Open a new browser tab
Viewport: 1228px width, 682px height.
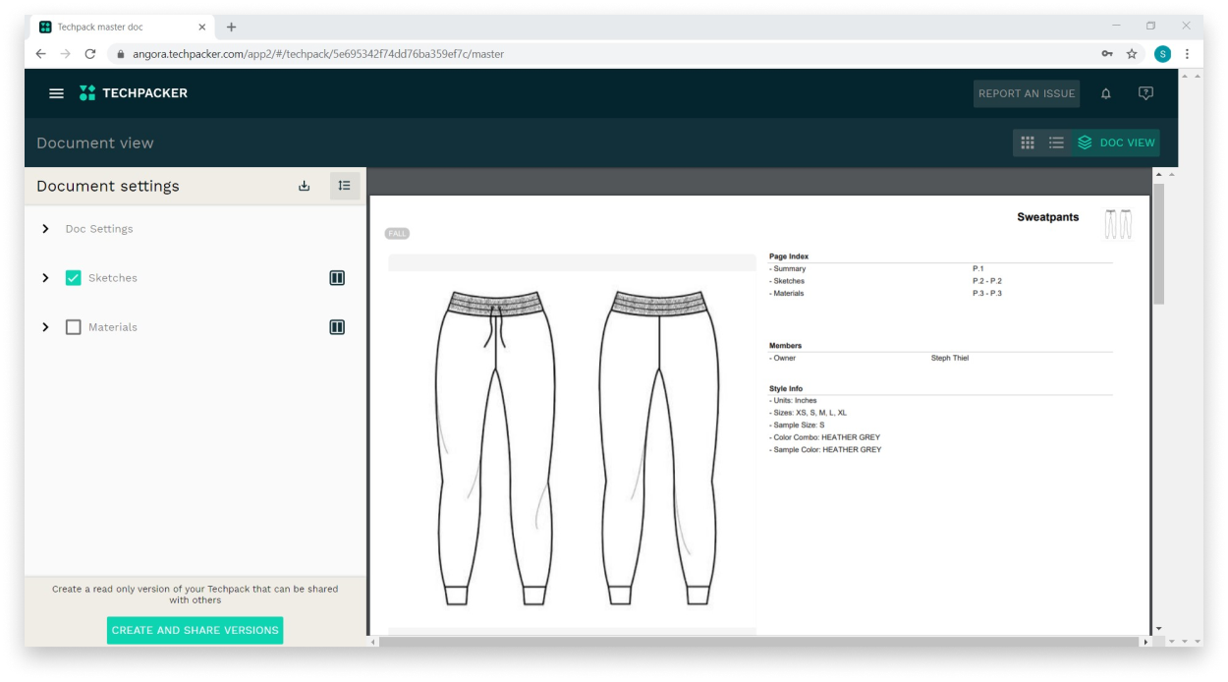click(231, 27)
